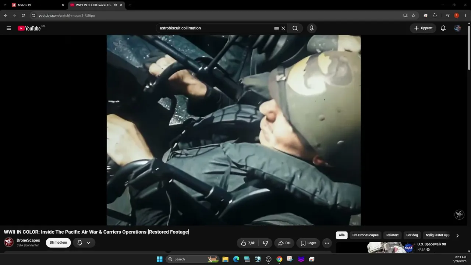Close the WWII IN COLOR tab
The width and height of the screenshot is (471, 265).
pyautogui.click(x=121, y=5)
